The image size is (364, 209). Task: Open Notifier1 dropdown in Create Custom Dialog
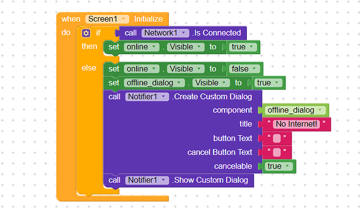click(x=147, y=97)
